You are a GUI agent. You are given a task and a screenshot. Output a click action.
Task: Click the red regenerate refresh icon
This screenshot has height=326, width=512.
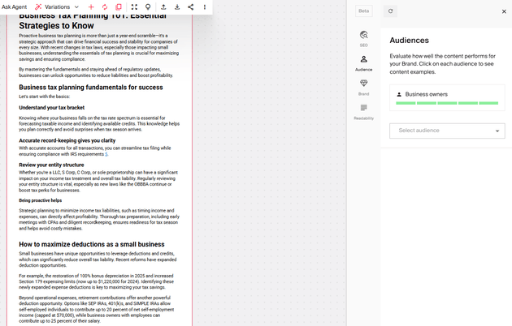click(x=105, y=6)
